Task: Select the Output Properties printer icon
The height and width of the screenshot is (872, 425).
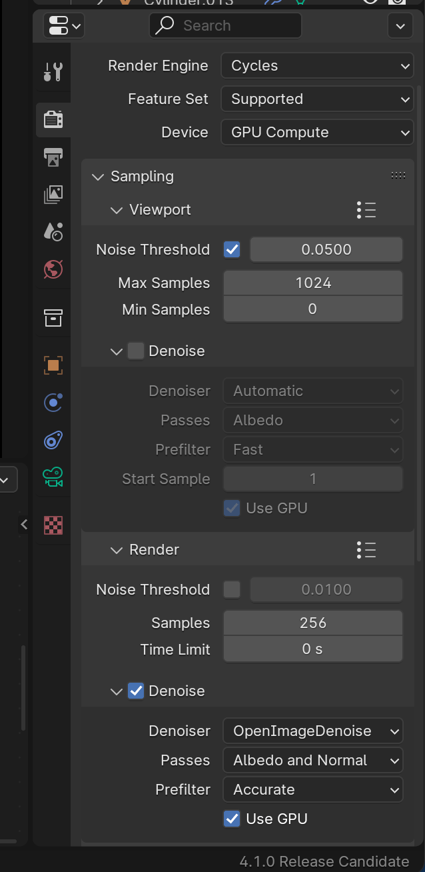Action: 52,157
